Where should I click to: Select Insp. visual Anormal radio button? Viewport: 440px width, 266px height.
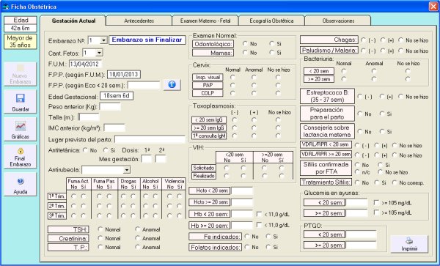point(254,77)
